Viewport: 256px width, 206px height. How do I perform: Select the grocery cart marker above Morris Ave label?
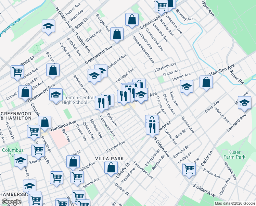(77, 178)
